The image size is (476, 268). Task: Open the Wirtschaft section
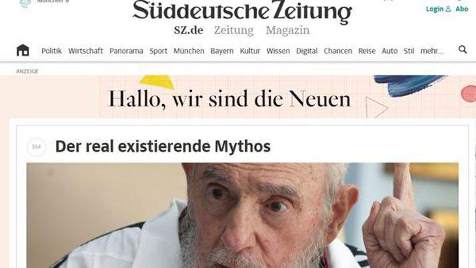(x=85, y=51)
